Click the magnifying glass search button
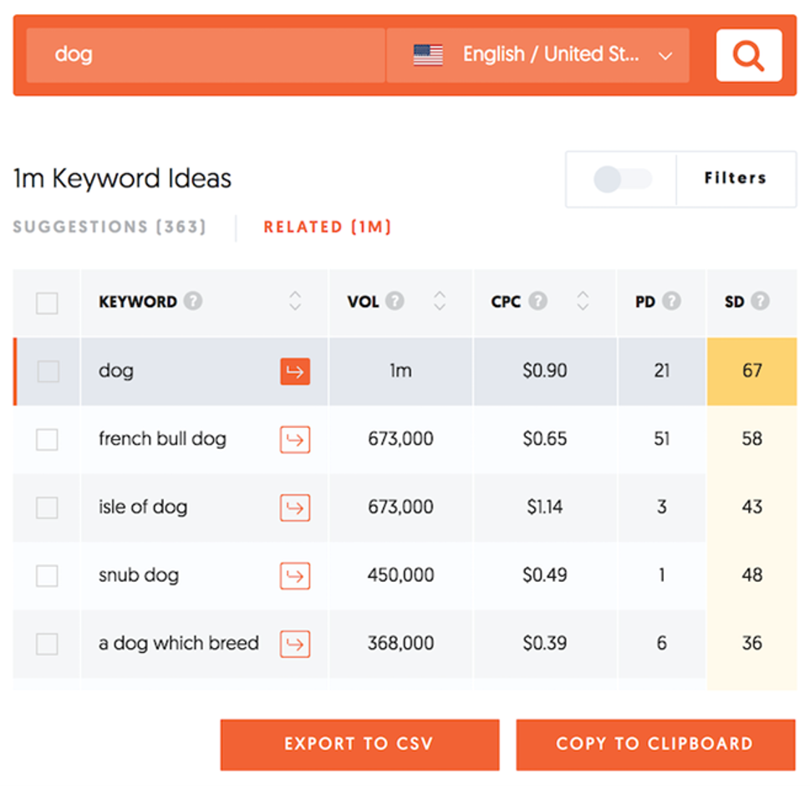This screenshot has height=786, width=810. [748, 55]
